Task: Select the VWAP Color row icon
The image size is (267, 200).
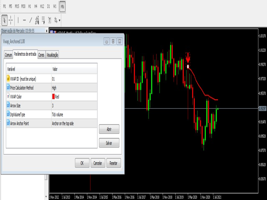Action: [8, 96]
